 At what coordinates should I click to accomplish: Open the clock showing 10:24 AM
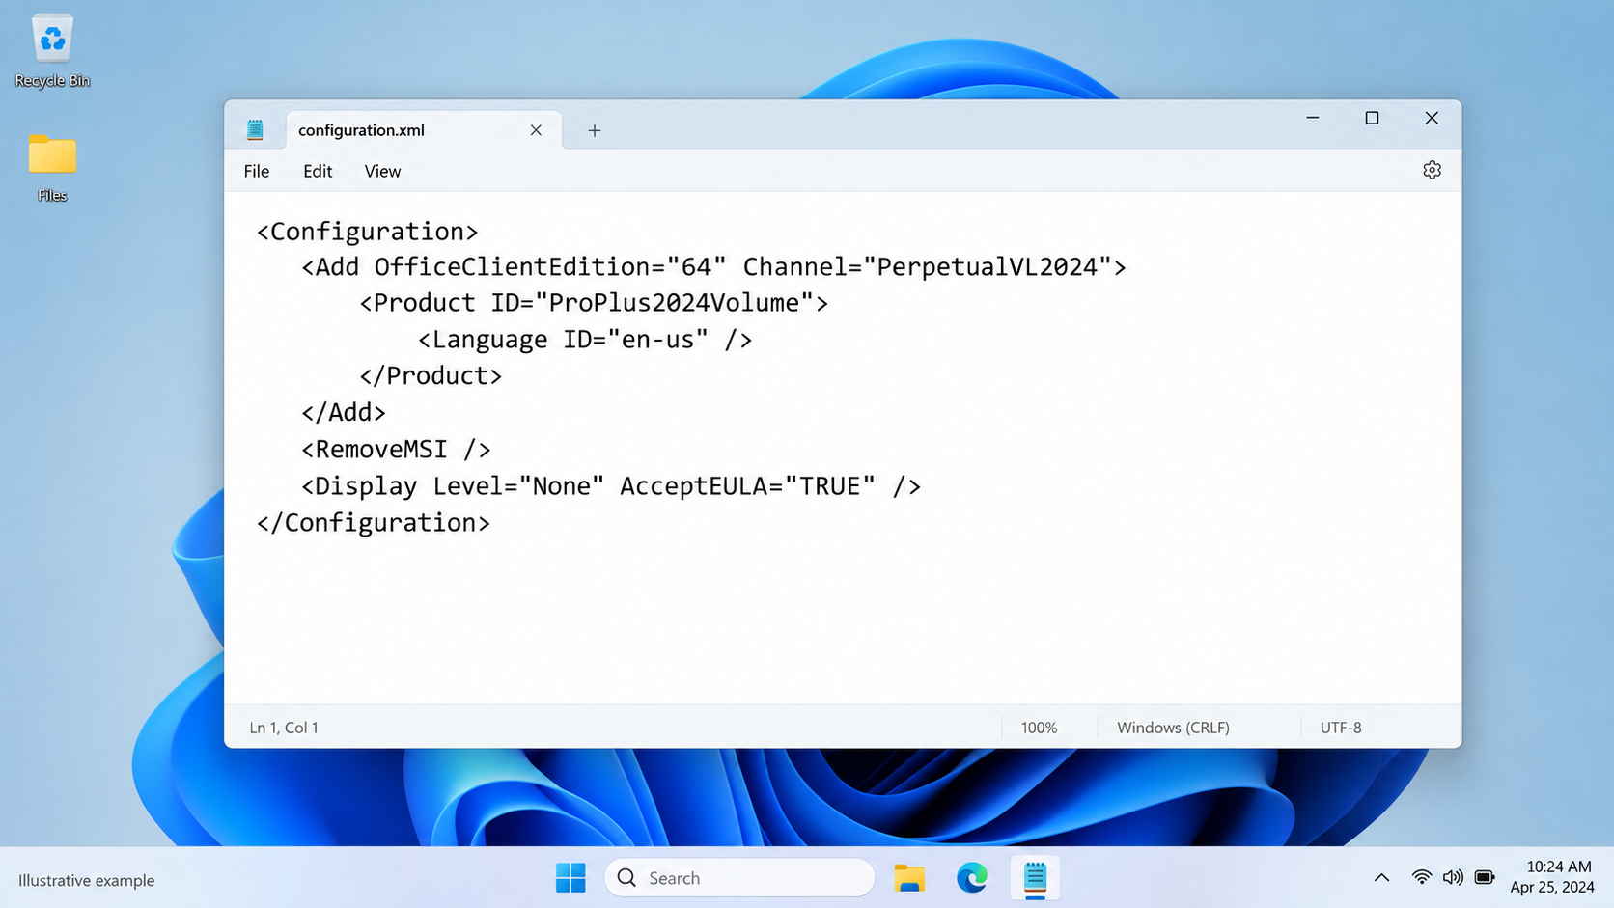pyautogui.click(x=1552, y=877)
